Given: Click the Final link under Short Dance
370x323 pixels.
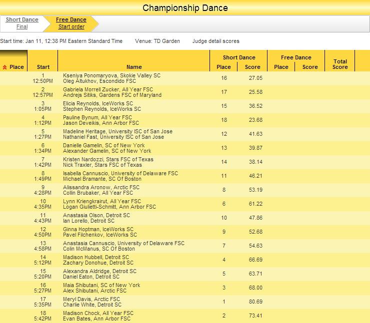Looking at the screenshot, I should (22, 26).
